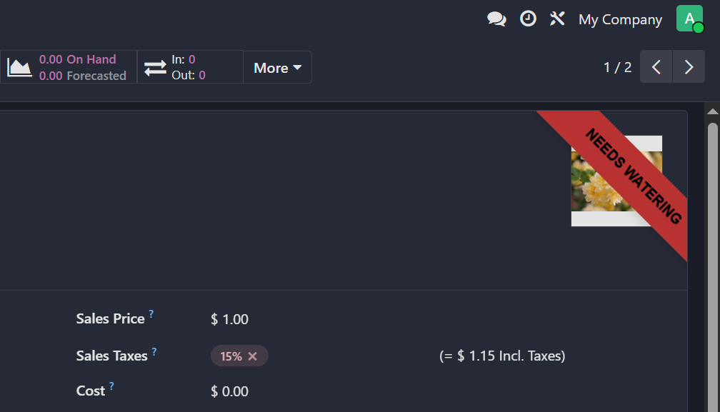Expand the More dropdown menu
This screenshot has width=720, height=412.
(277, 68)
